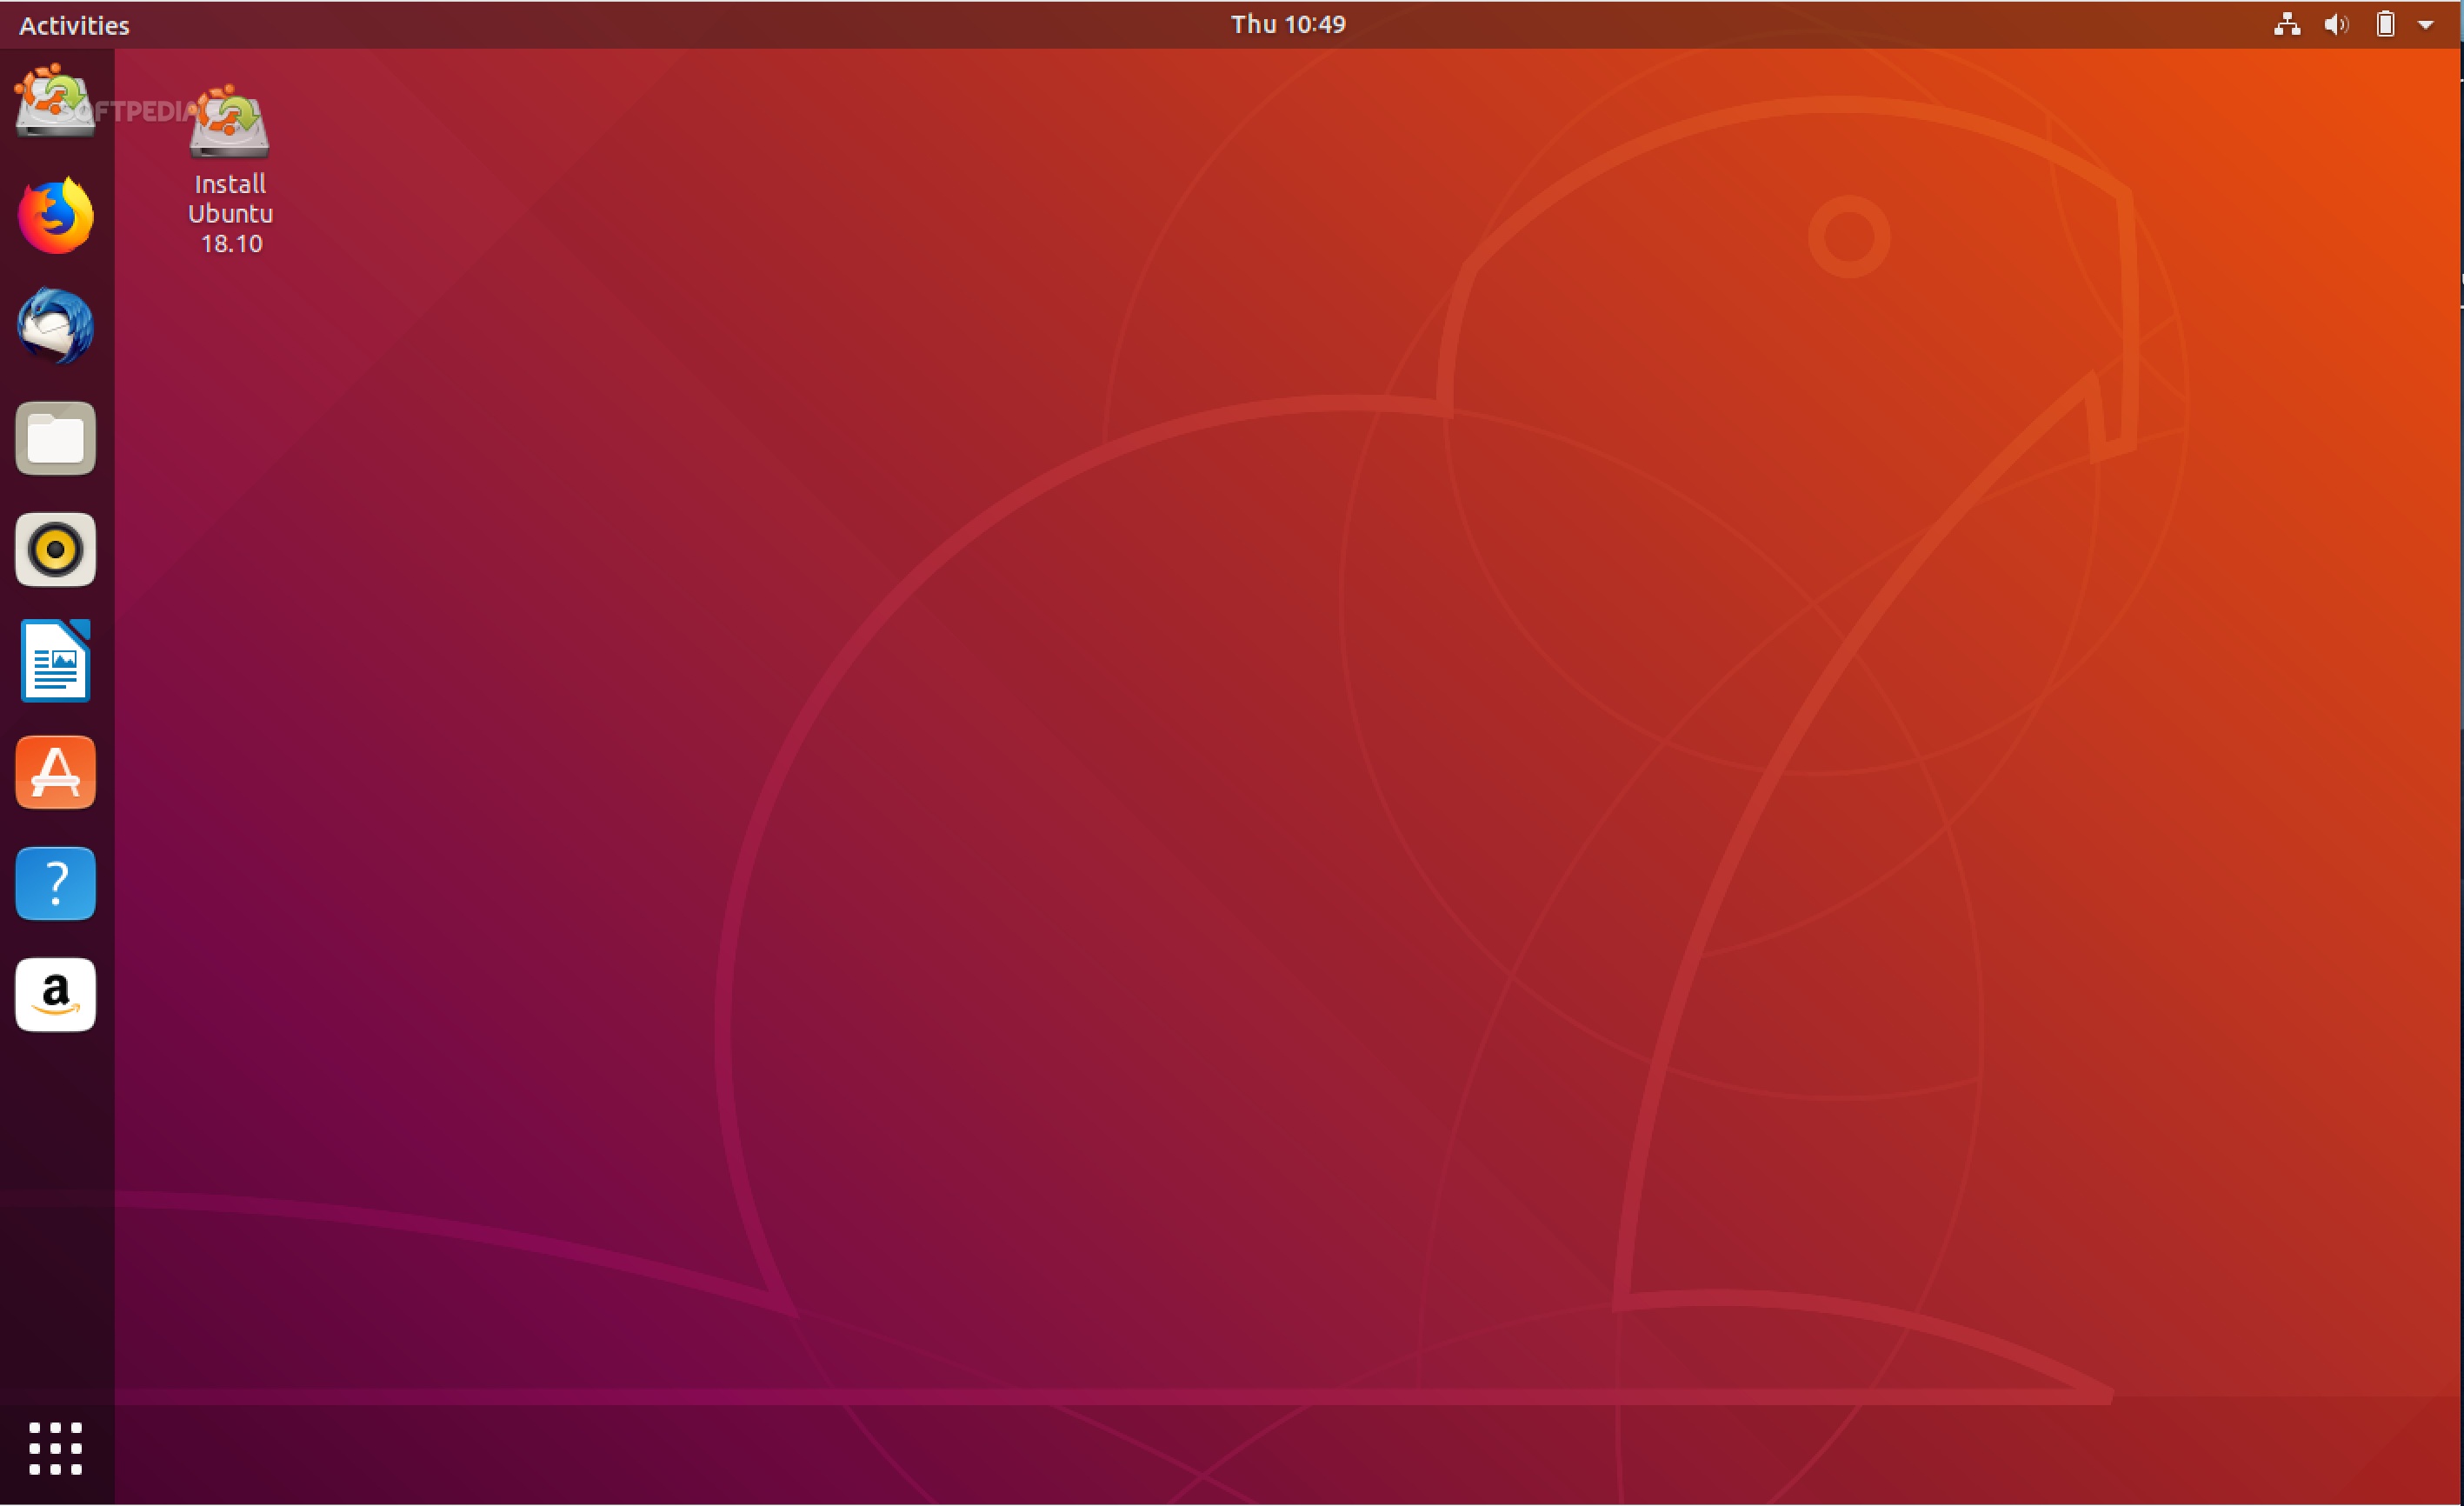Open the Files file manager
The image size is (2464, 1506).
[55, 438]
